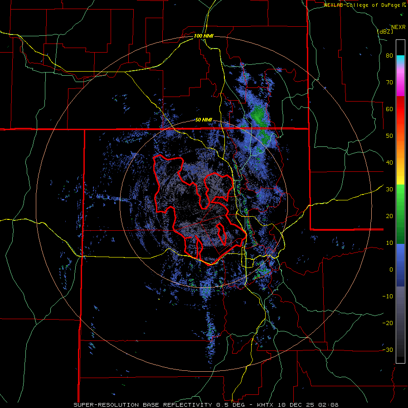The image size is (408, 408).
Task: Click the 50 value on the dBZ scale
Action: point(389,136)
